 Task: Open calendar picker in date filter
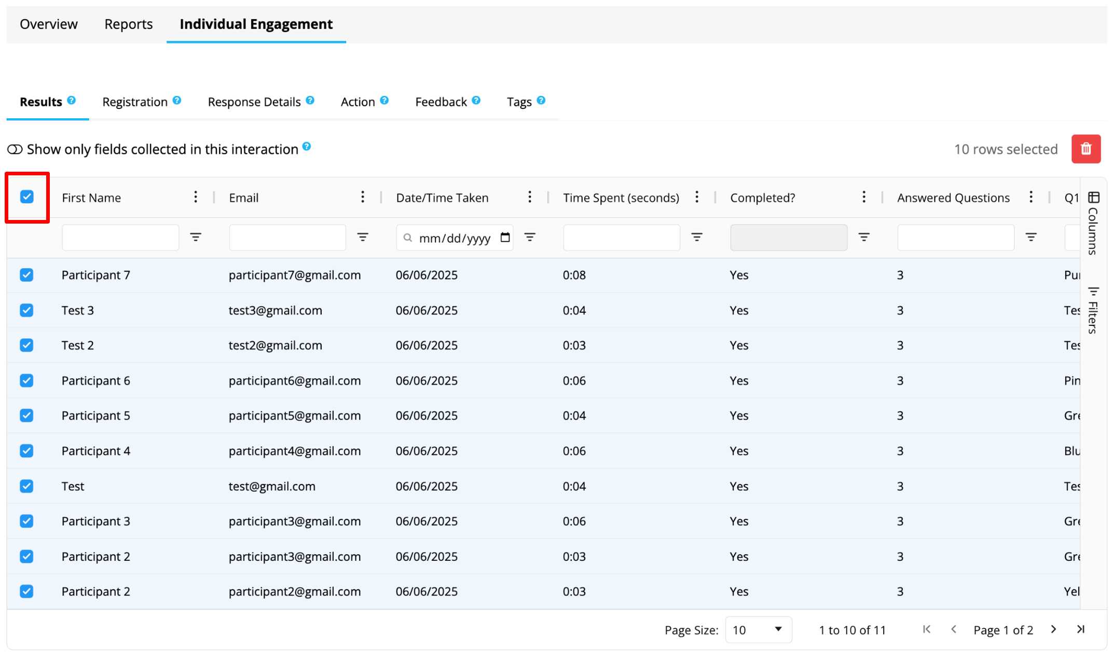pos(505,238)
